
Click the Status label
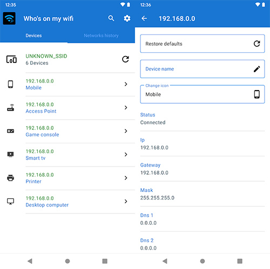pyautogui.click(x=147, y=115)
